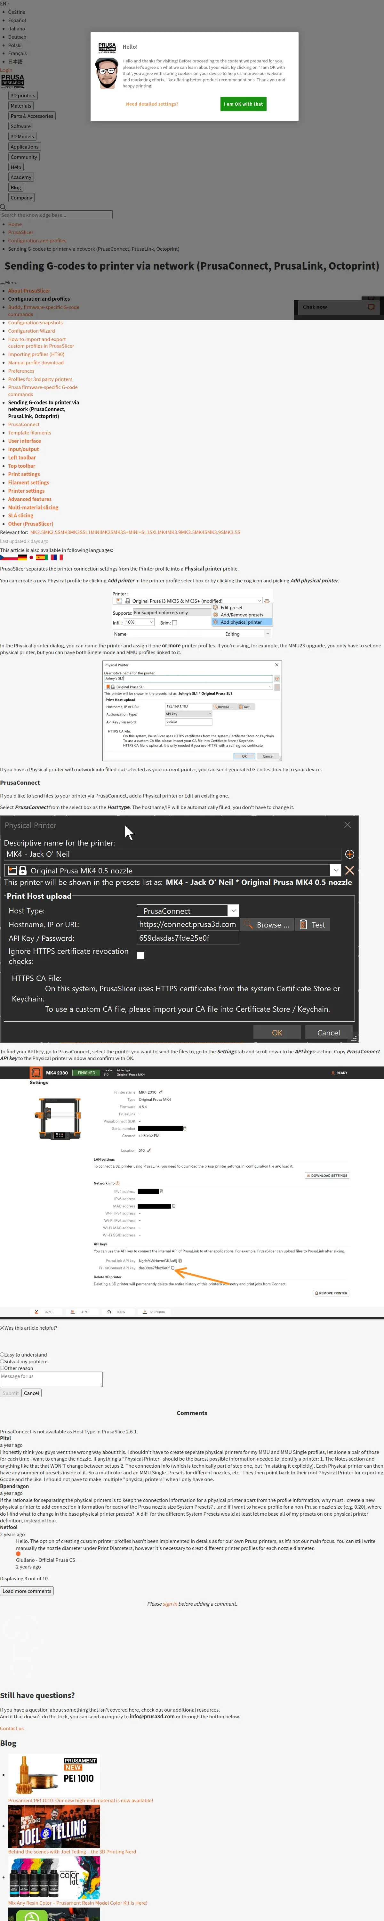Click the cog icon beside printer selector
384x1921 pixels.
(267, 600)
